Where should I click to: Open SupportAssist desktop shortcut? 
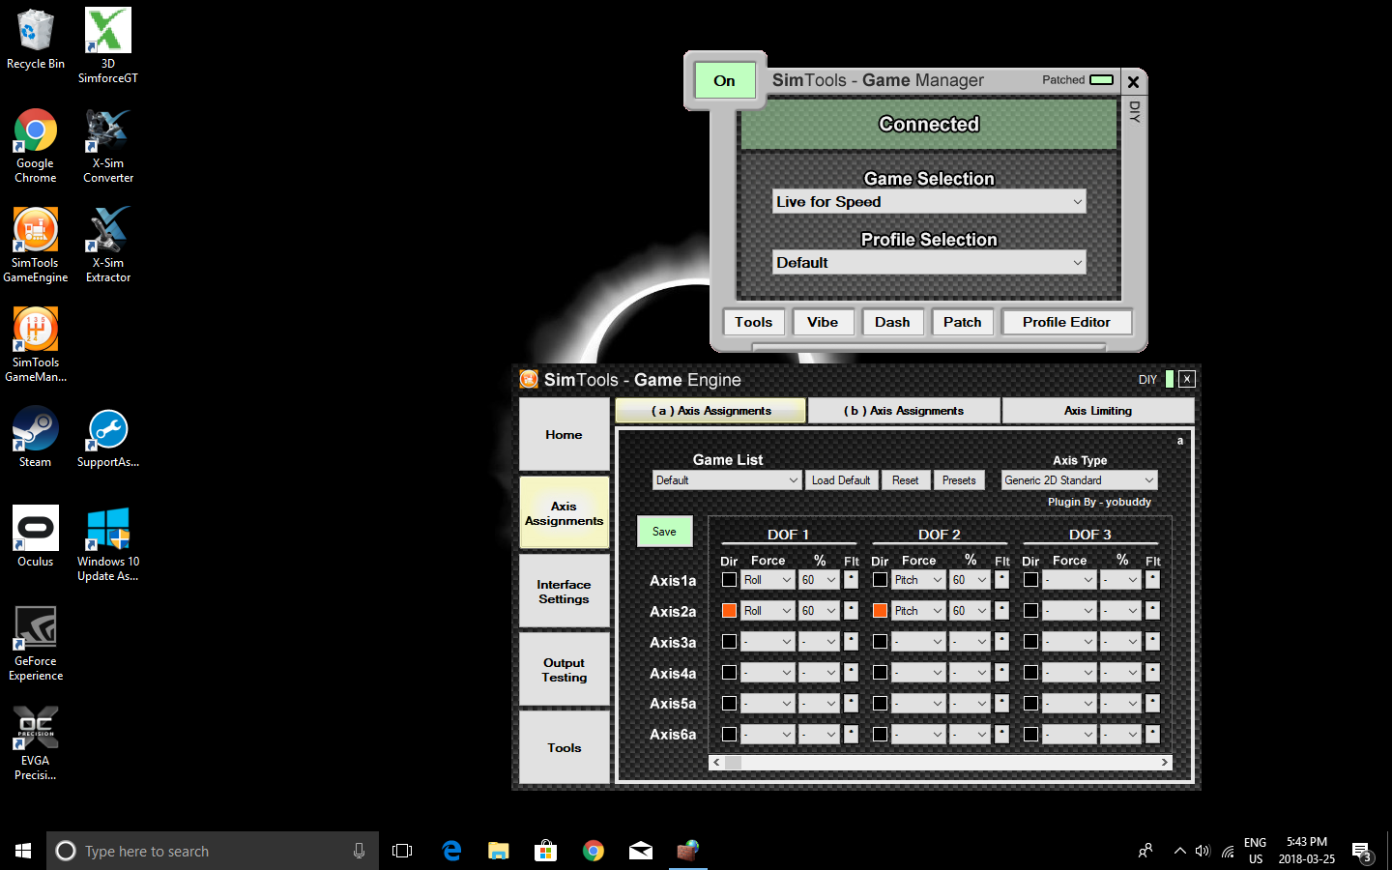[108, 438]
